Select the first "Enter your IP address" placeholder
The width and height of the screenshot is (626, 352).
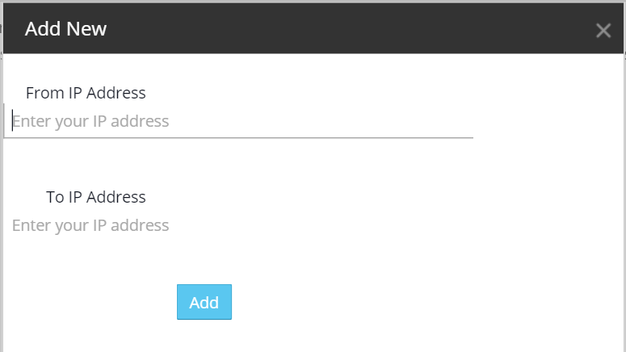click(90, 122)
